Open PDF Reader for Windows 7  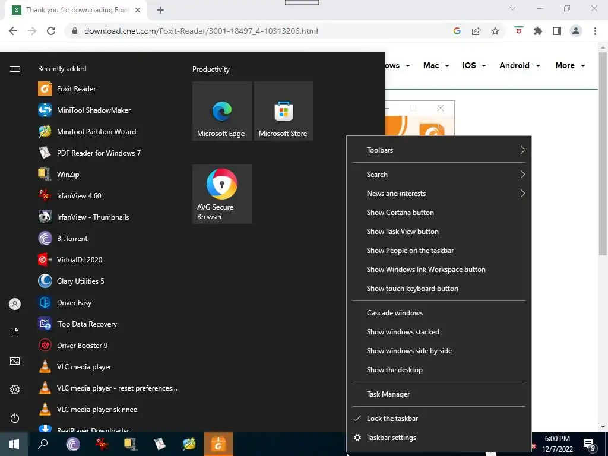[109, 153]
